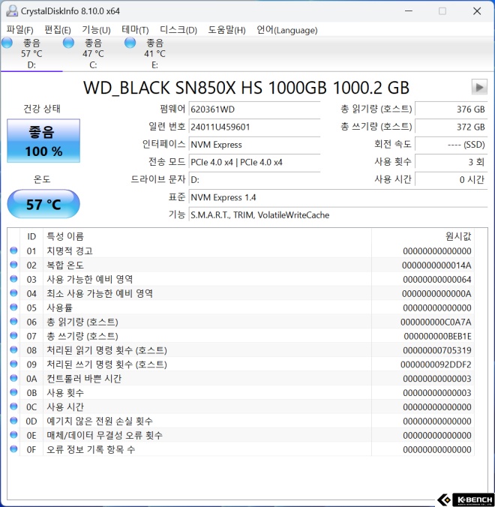Click the 특성 이름 column header
The width and height of the screenshot is (495, 507).
[207, 236]
